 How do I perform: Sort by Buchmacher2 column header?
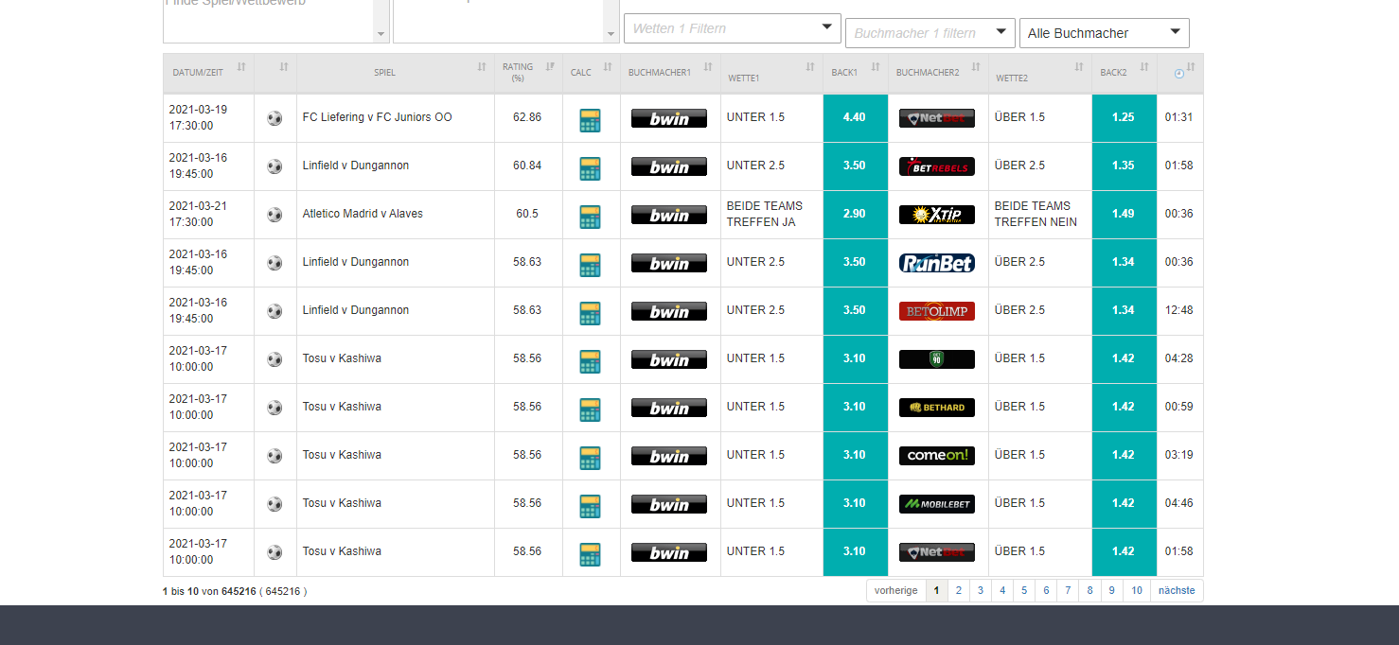point(938,73)
